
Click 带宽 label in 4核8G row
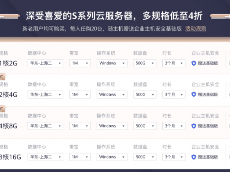click(x=74, y=116)
